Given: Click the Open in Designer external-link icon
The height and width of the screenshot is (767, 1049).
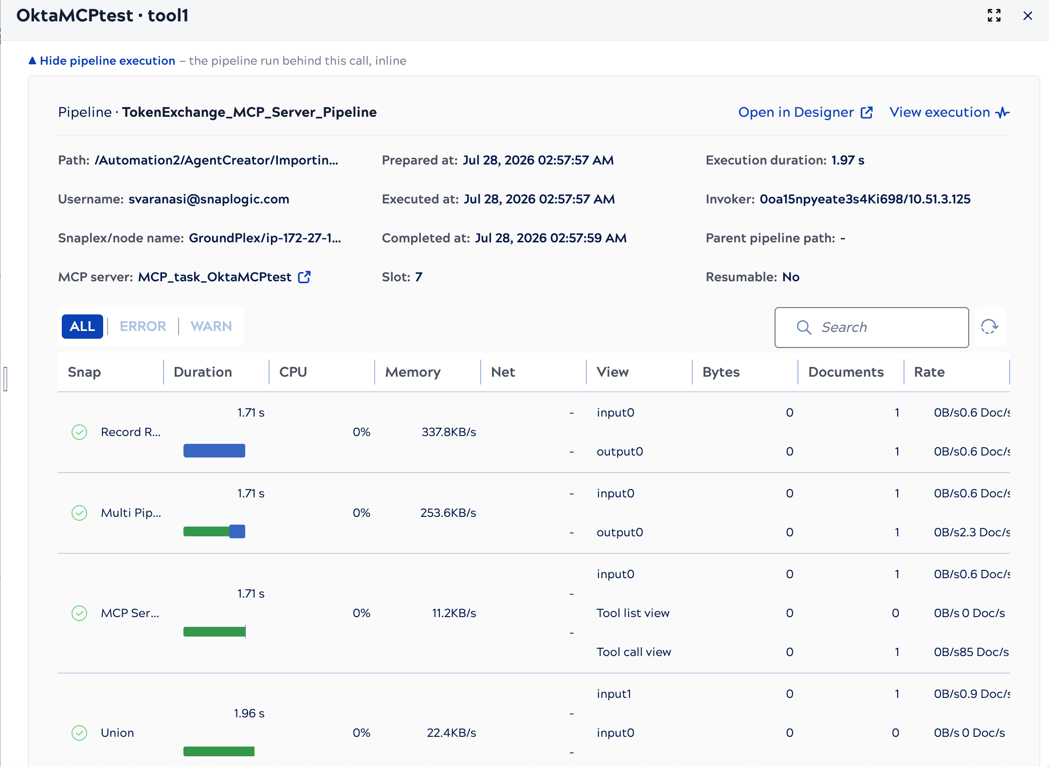Looking at the screenshot, I should point(867,112).
